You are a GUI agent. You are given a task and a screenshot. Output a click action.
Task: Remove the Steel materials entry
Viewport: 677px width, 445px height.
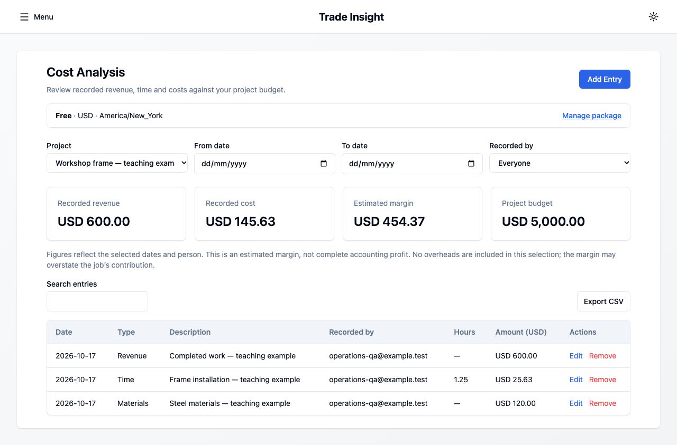602,403
